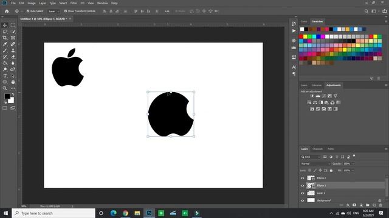The height and width of the screenshot is (218, 389).
Task: Click the background white color swatch
Action: click(12, 101)
